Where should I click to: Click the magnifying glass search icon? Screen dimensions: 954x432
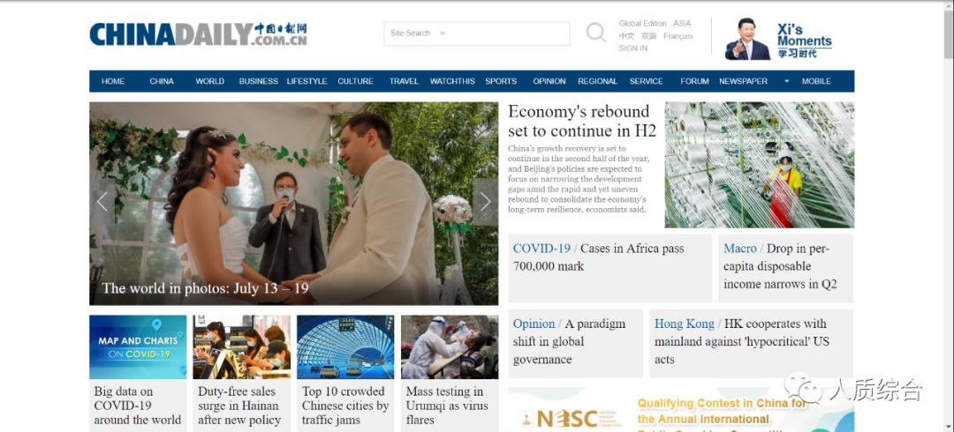click(x=595, y=33)
